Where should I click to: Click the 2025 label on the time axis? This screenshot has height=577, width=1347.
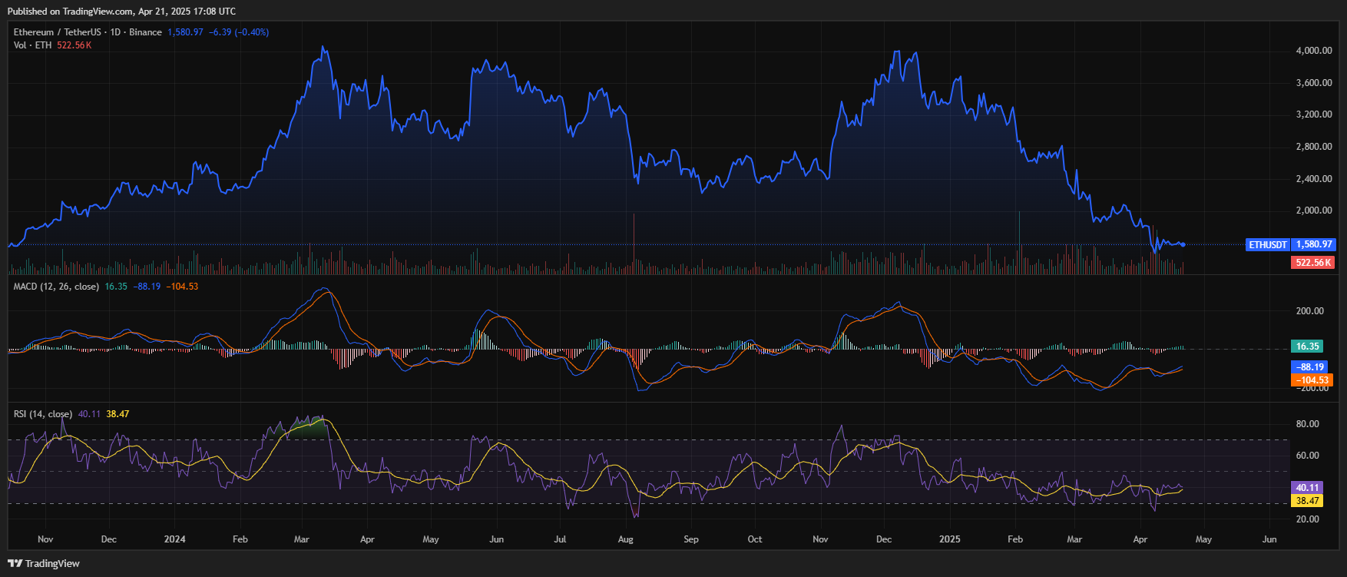(949, 539)
